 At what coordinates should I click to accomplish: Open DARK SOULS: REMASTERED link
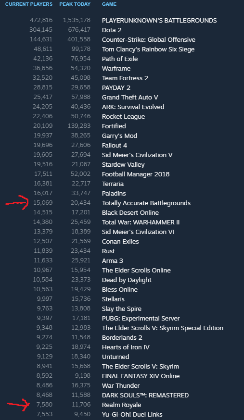(x=145, y=395)
